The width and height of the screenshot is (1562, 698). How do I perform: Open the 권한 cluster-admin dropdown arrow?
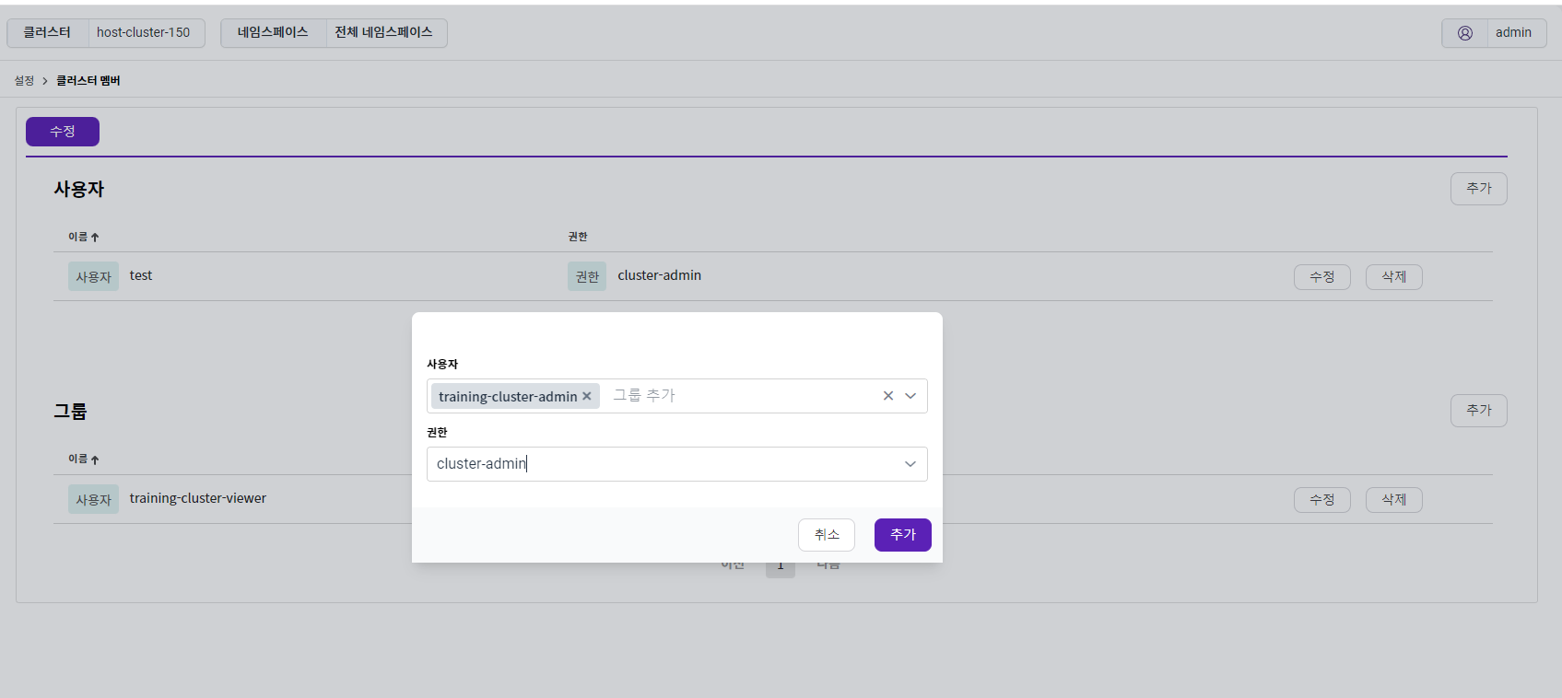(910, 464)
